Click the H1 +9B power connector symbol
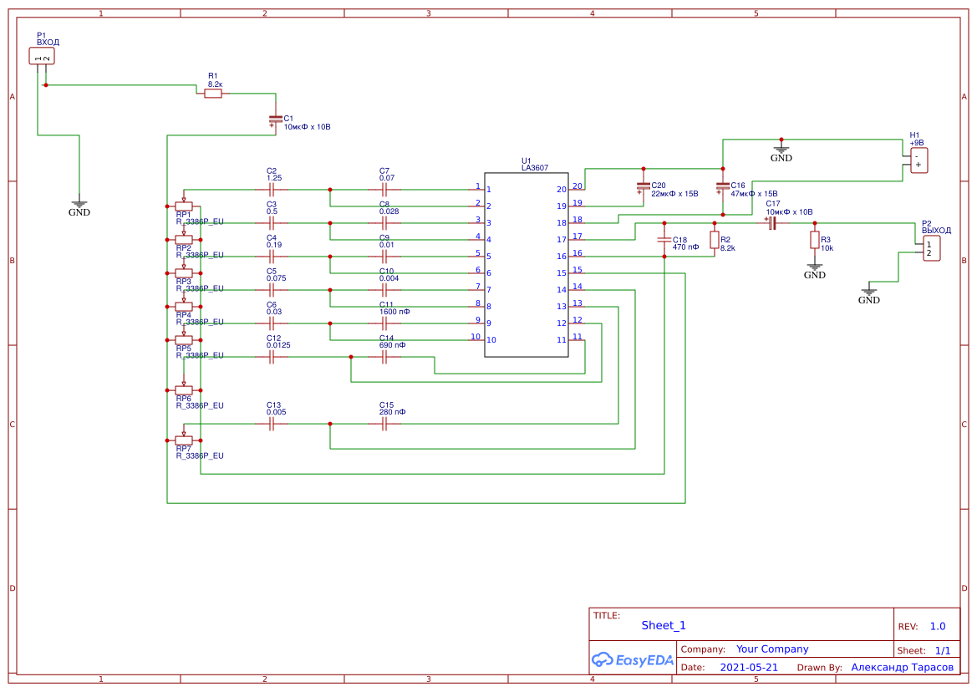 (918, 160)
